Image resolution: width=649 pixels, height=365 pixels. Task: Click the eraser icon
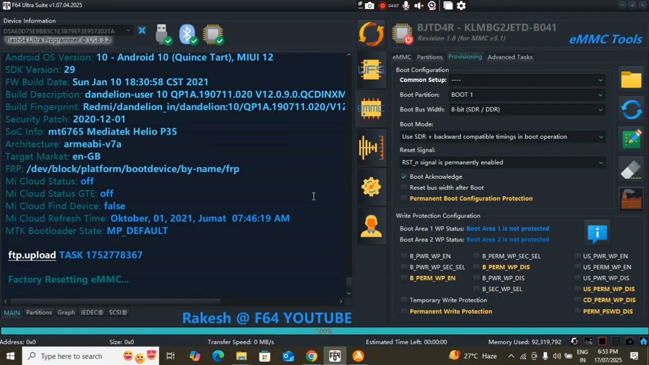click(x=631, y=169)
